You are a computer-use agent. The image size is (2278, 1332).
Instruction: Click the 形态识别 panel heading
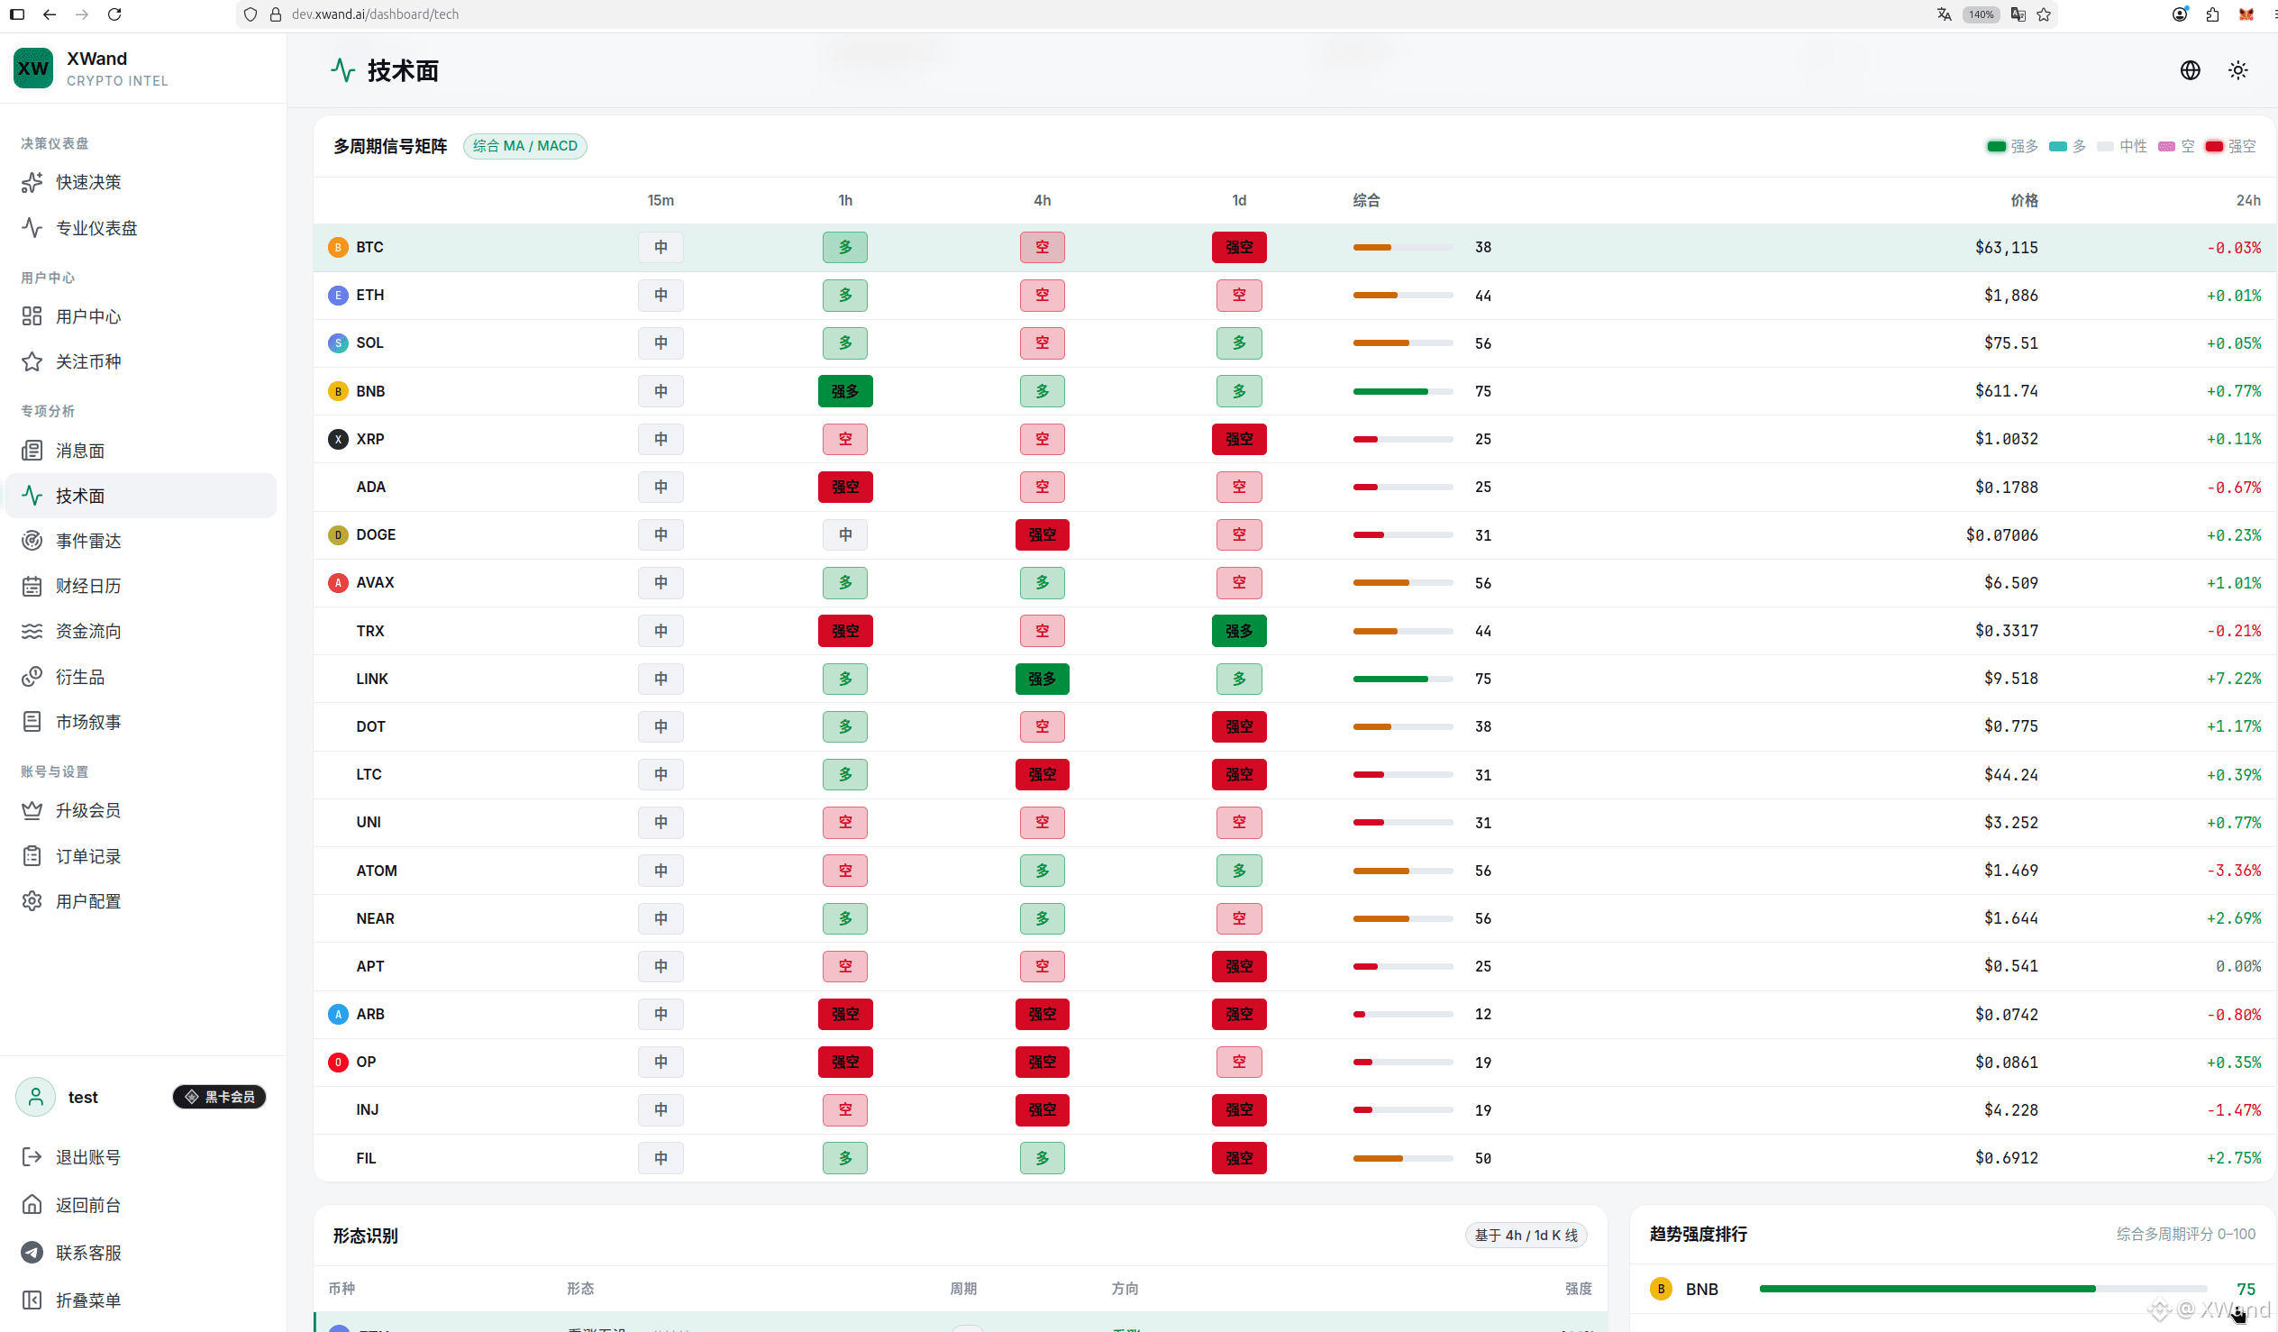tap(365, 1236)
